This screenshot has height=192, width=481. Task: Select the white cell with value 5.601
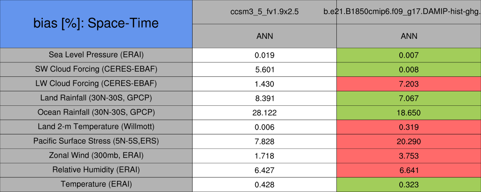(264, 69)
